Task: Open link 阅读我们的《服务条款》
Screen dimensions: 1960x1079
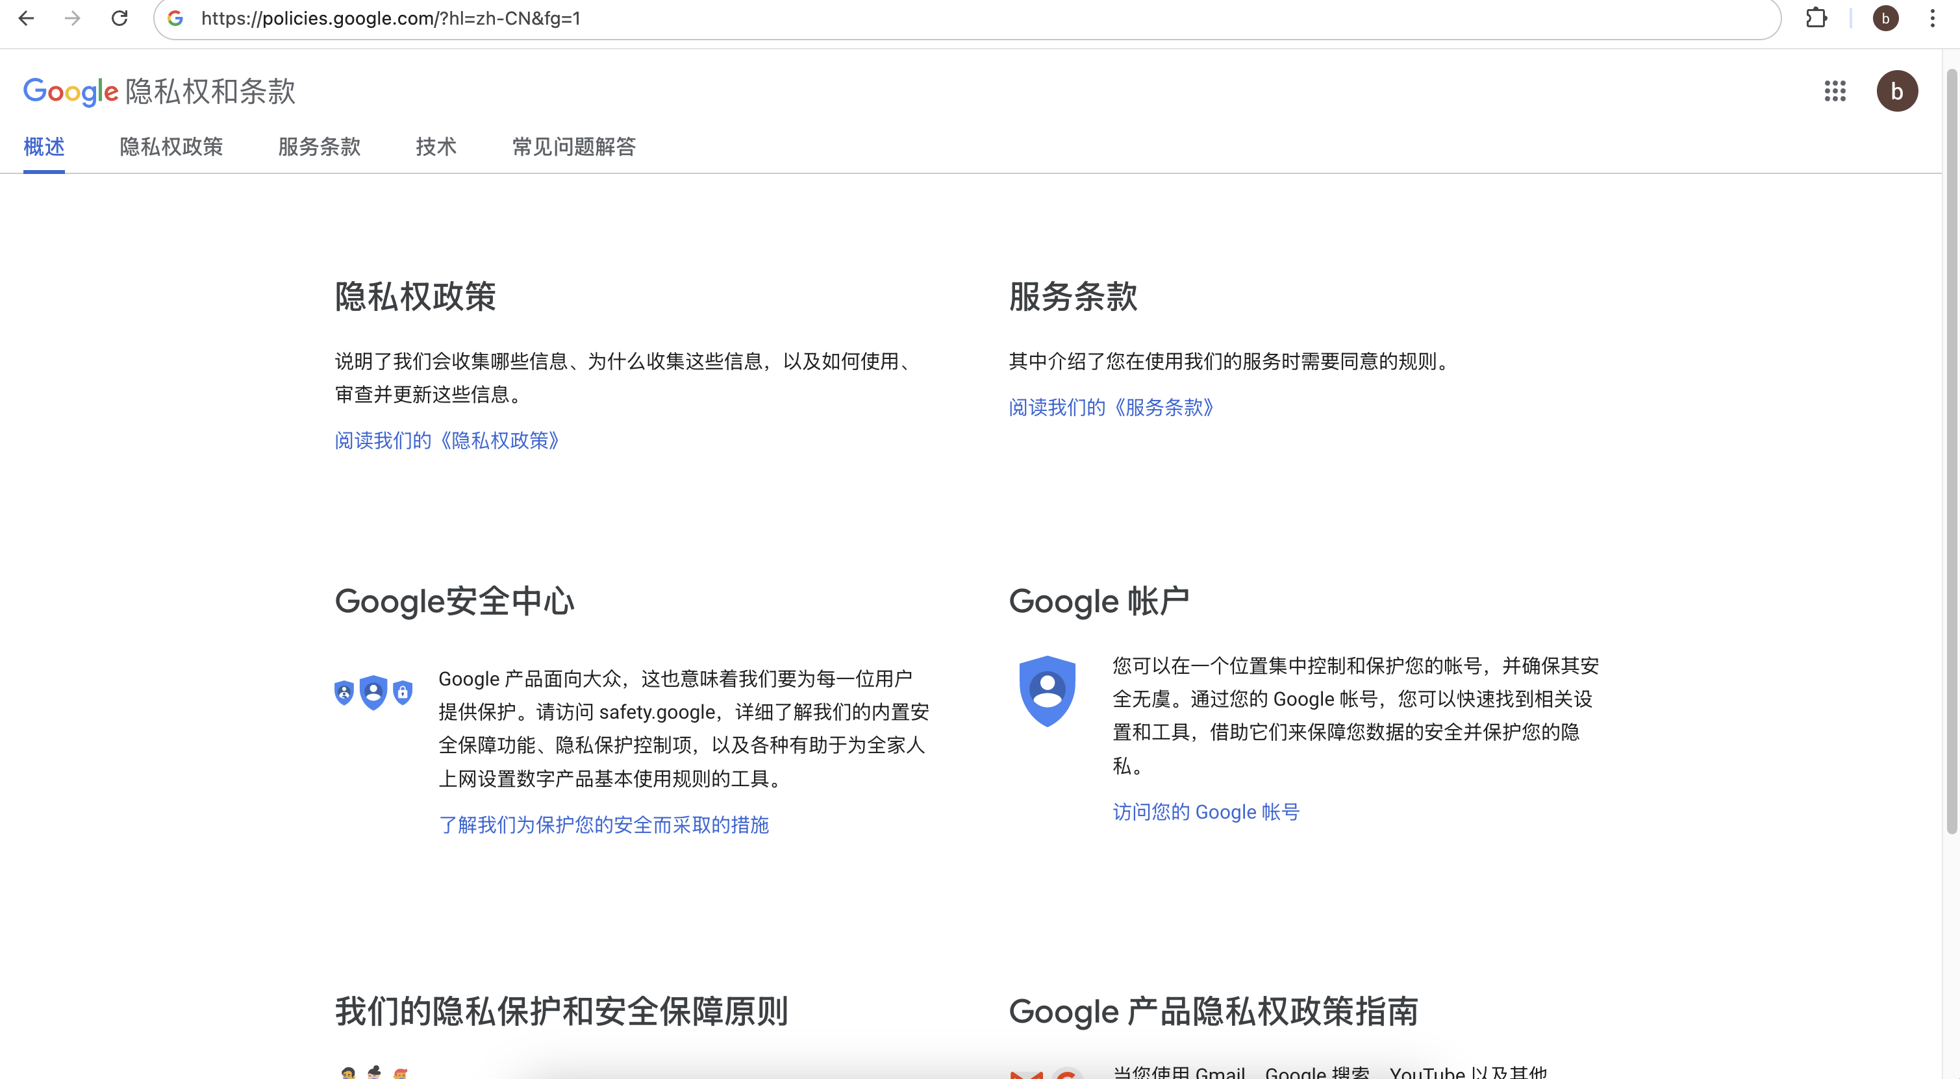Action: [x=1112, y=408]
